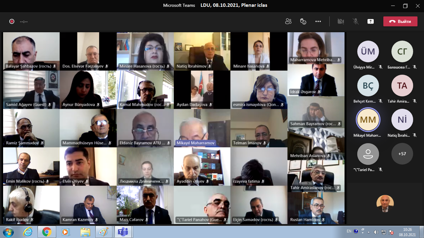Select Natiq İbrahimov's video tile
The width and height of the screenshot is (424, 238).
(x=202, y=51)
